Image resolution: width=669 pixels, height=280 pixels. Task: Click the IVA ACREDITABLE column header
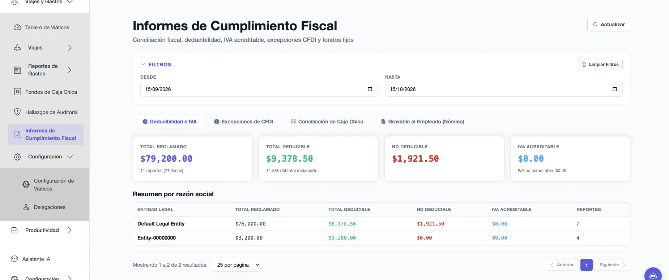click(512, 210)
